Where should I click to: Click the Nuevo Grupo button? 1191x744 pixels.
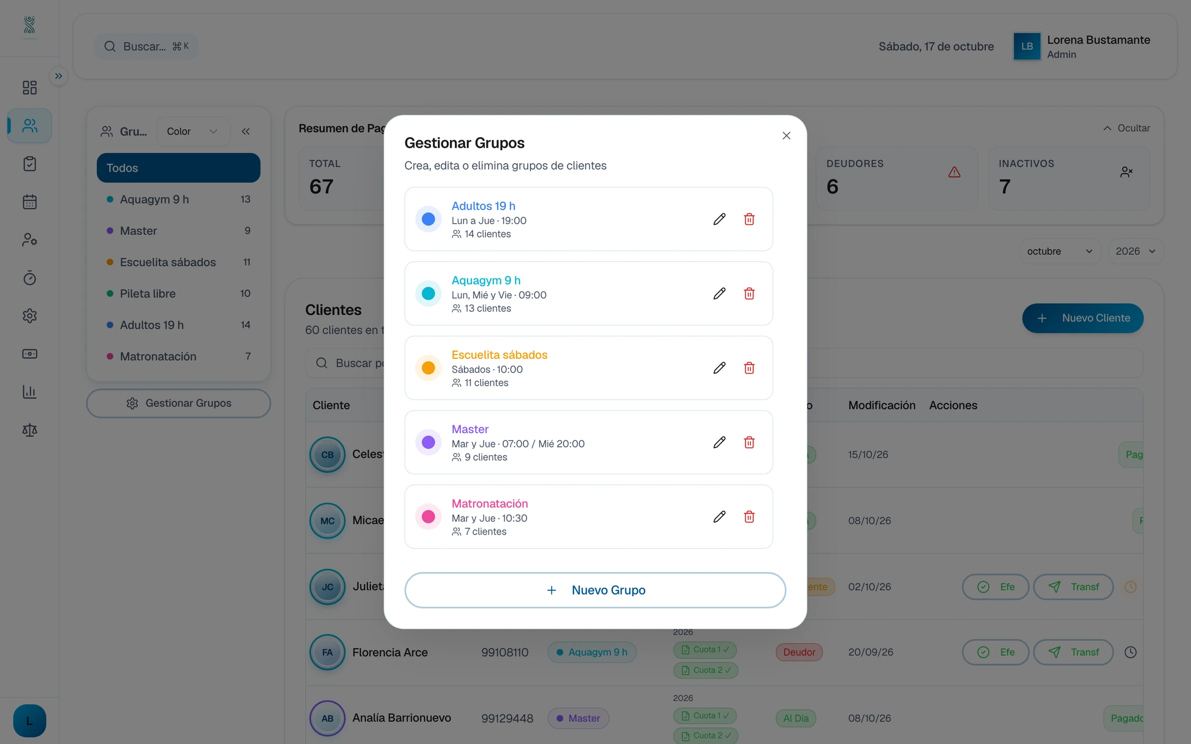click(x=595, y=590)
